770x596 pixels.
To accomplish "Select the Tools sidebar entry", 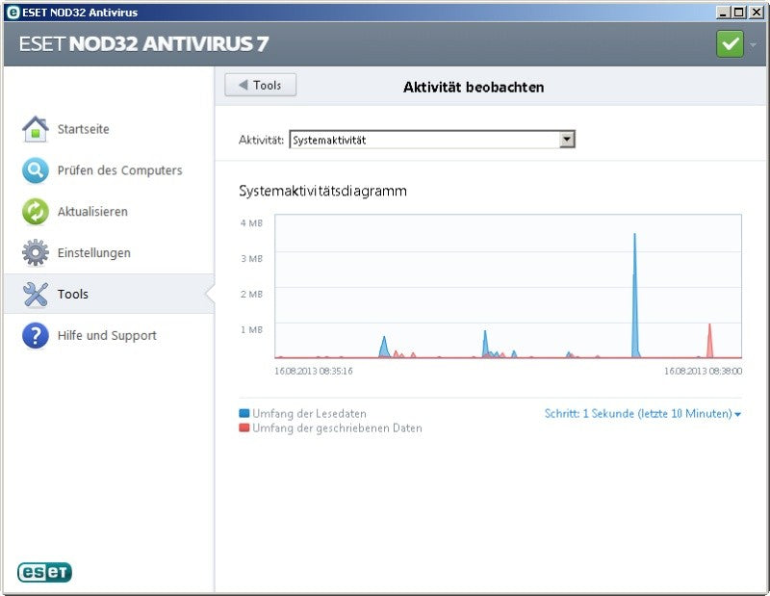I will 109,294.
